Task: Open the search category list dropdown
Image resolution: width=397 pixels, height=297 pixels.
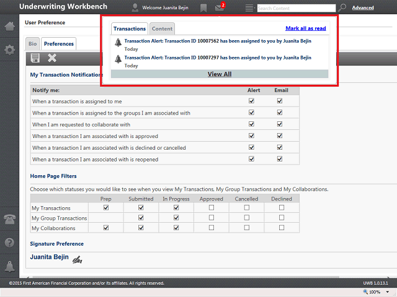Action: point(250,8)
